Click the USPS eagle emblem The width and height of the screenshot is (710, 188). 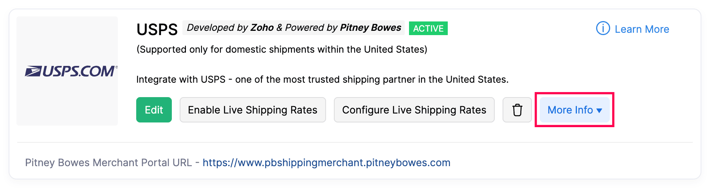tap(33, 71)
